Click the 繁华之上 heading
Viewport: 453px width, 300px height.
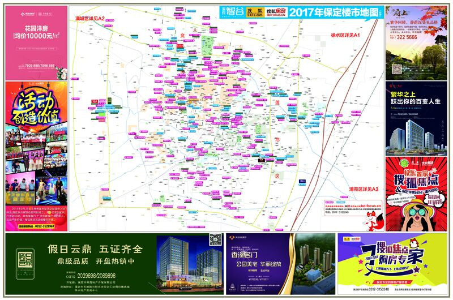[x=403, y=95]
